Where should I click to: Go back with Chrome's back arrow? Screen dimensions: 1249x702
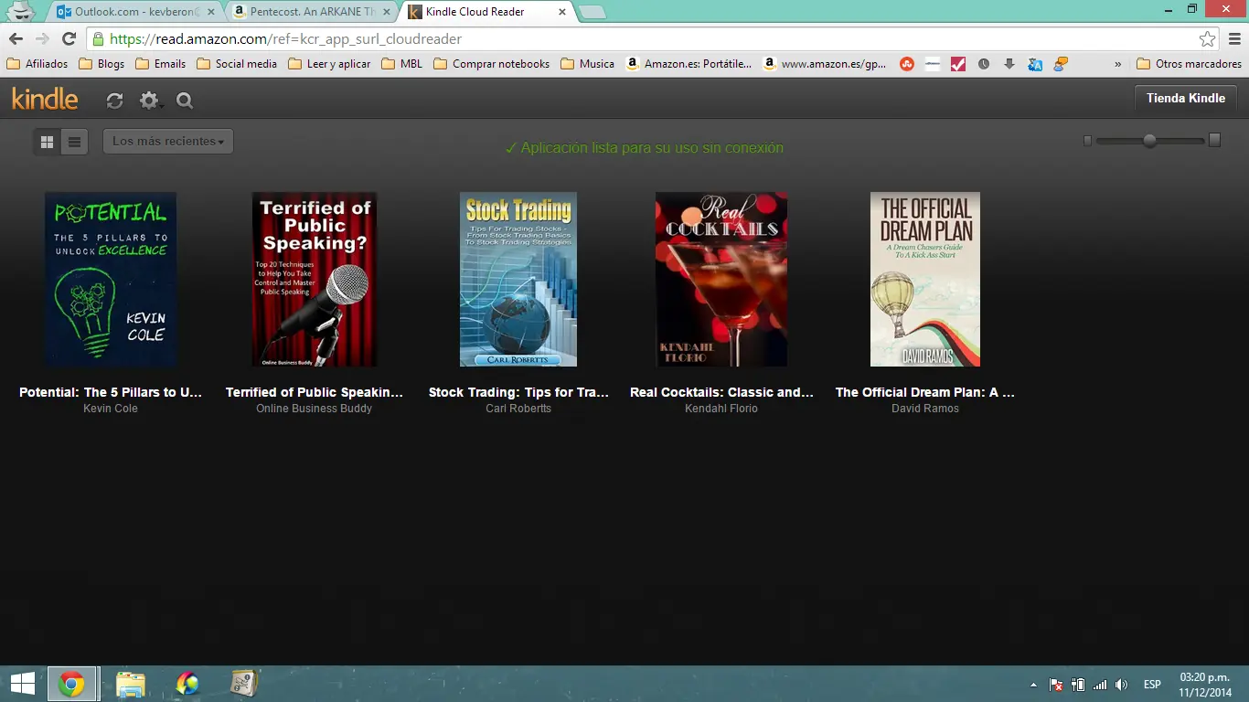pyautogui.click(x=16, y=39)
